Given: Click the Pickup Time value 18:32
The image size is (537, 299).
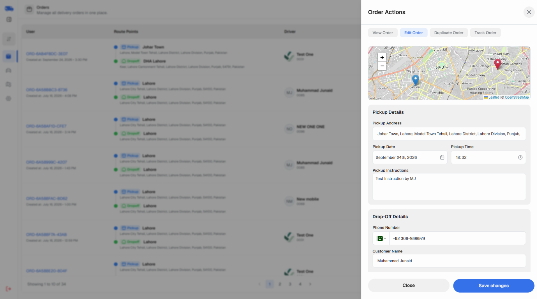Looking at the screenshot, I should click(461, 158).
